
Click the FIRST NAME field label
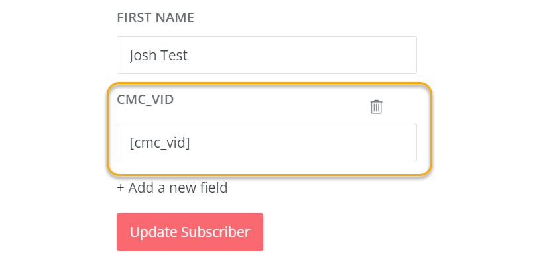[x=155, y=18]
